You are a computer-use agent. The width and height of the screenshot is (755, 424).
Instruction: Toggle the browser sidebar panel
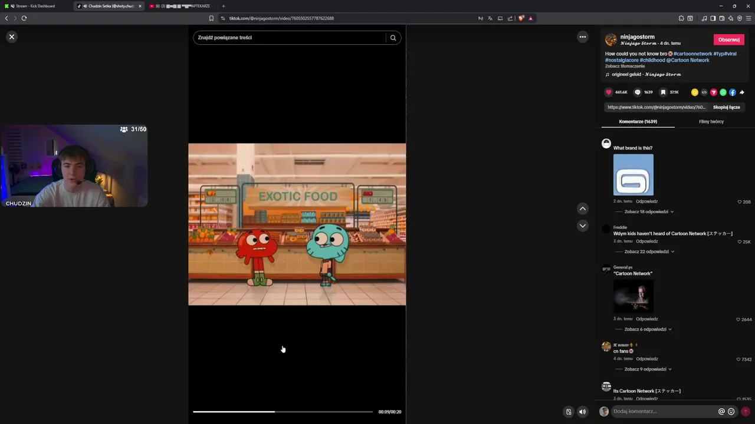713,18
